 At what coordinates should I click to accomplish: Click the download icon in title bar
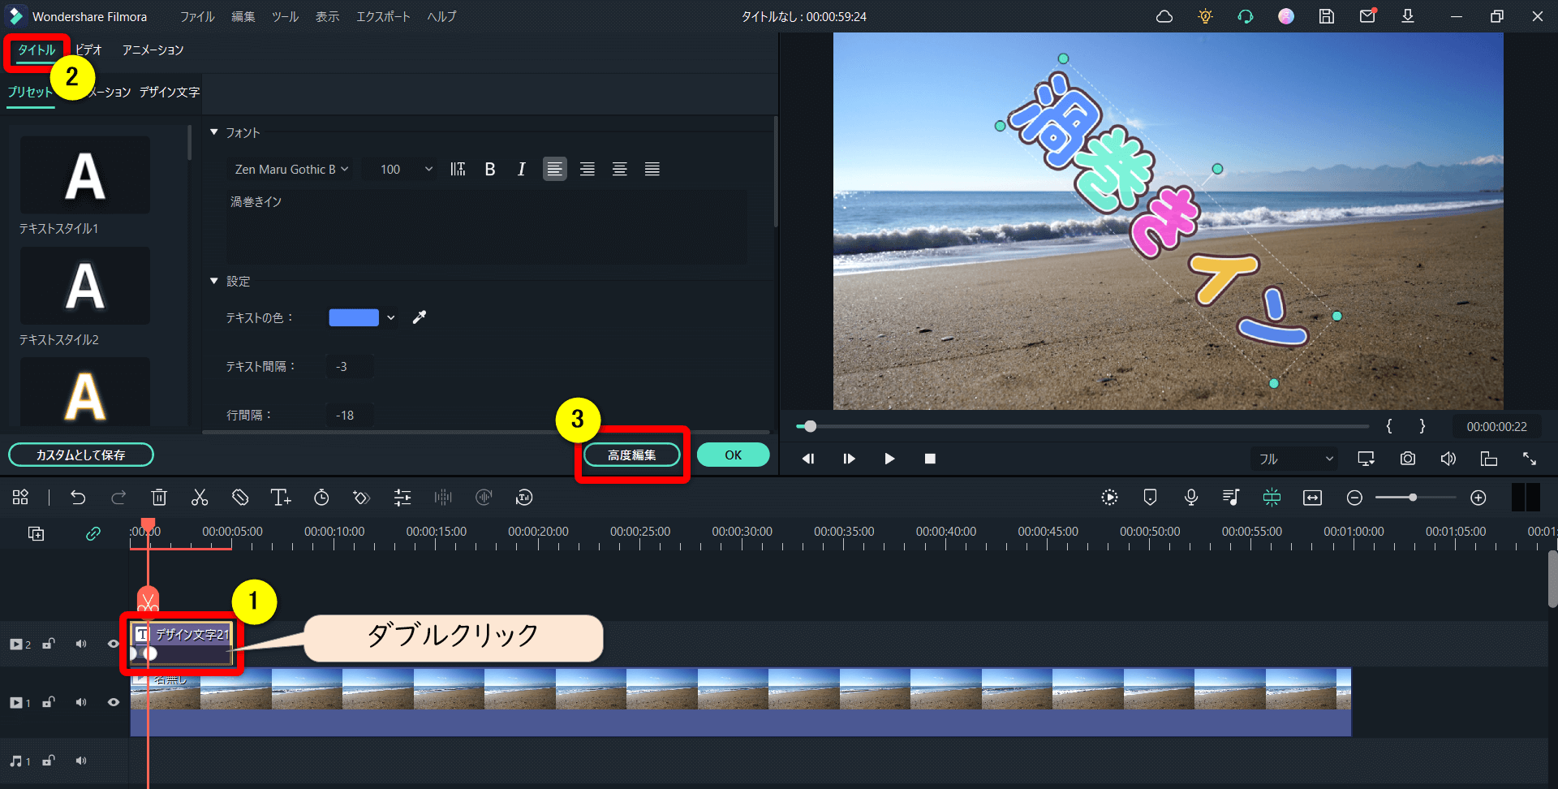coord(1408,16)
